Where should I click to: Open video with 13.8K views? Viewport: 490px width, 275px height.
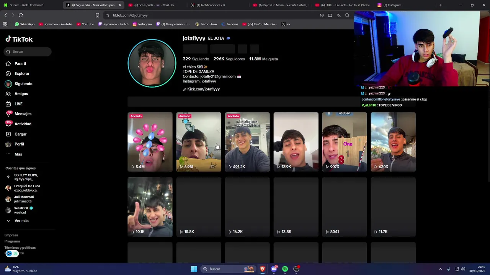coord(296,207)
